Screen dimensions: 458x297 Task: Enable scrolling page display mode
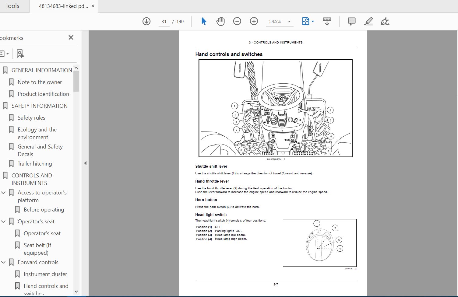point(327,21)
